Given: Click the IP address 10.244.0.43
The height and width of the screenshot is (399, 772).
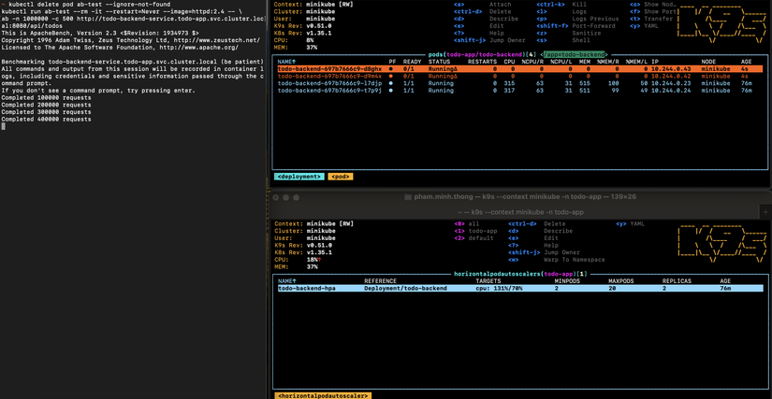Looking at the screenshot, I should tap(671, 69).
